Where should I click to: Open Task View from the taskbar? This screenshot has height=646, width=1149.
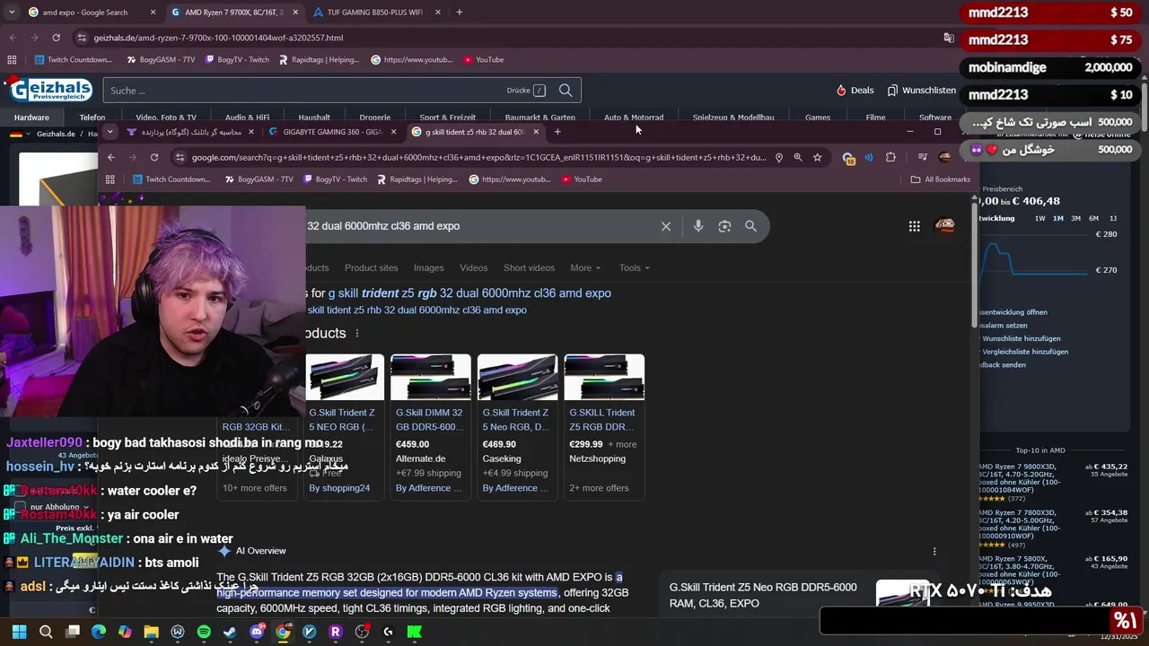(73, 632)
